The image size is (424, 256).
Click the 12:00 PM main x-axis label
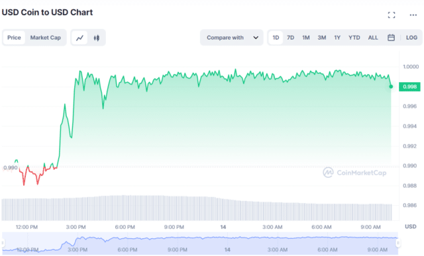coord(26,227)
